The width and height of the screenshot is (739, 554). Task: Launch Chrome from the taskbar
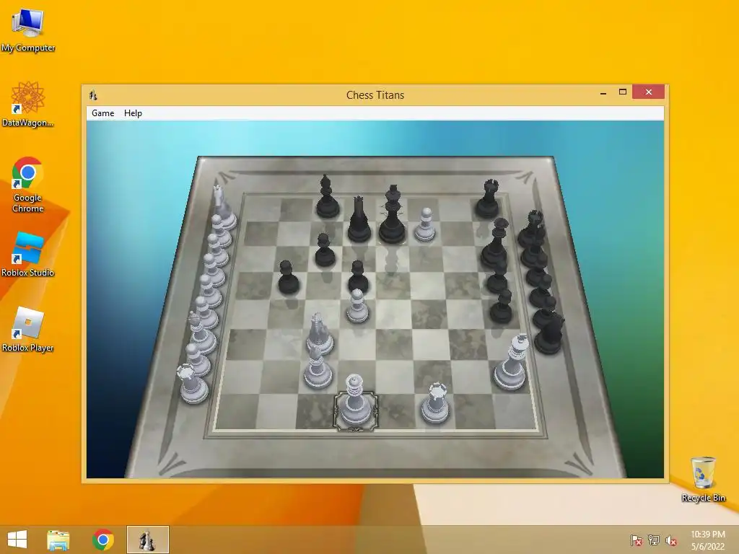pos(103,540)
